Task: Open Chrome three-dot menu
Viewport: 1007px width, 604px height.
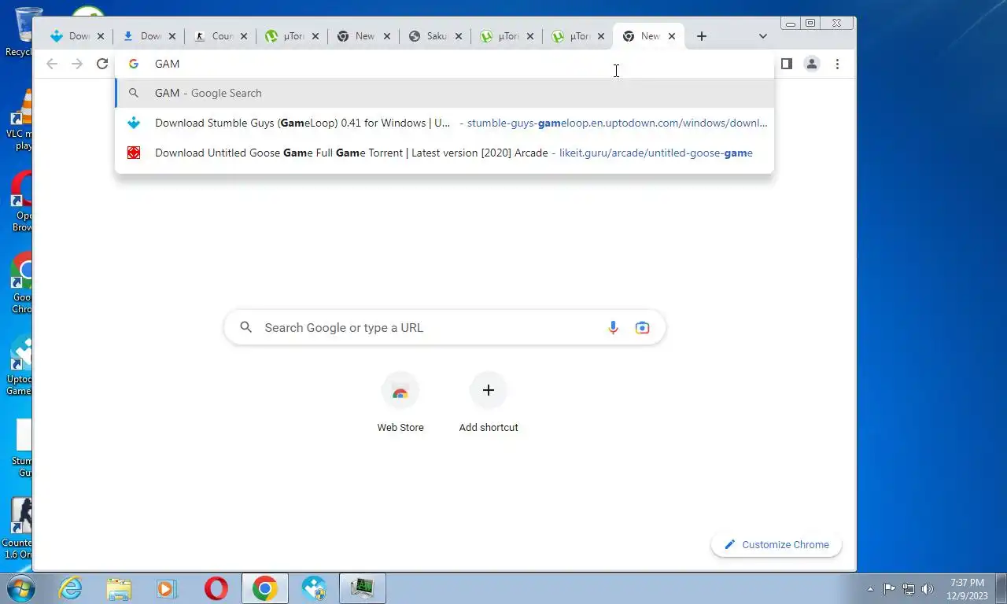Action: pos(837,64)
